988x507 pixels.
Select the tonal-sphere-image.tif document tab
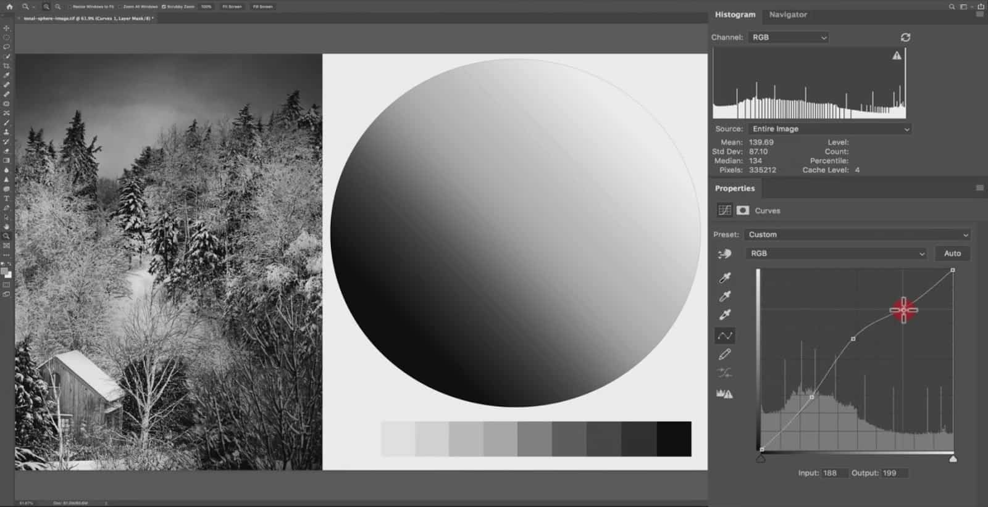87,19
